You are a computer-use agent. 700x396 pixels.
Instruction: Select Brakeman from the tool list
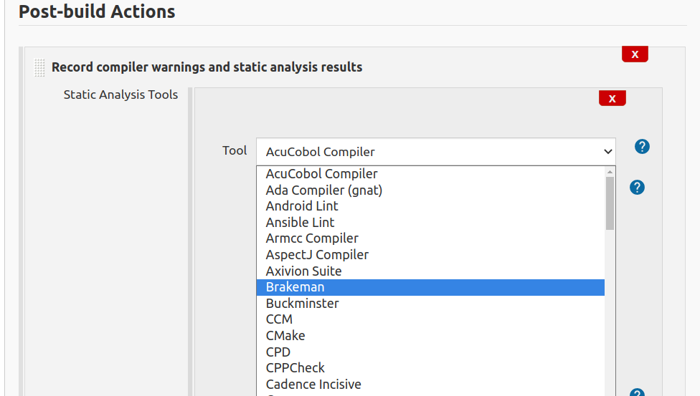(430, 287)
